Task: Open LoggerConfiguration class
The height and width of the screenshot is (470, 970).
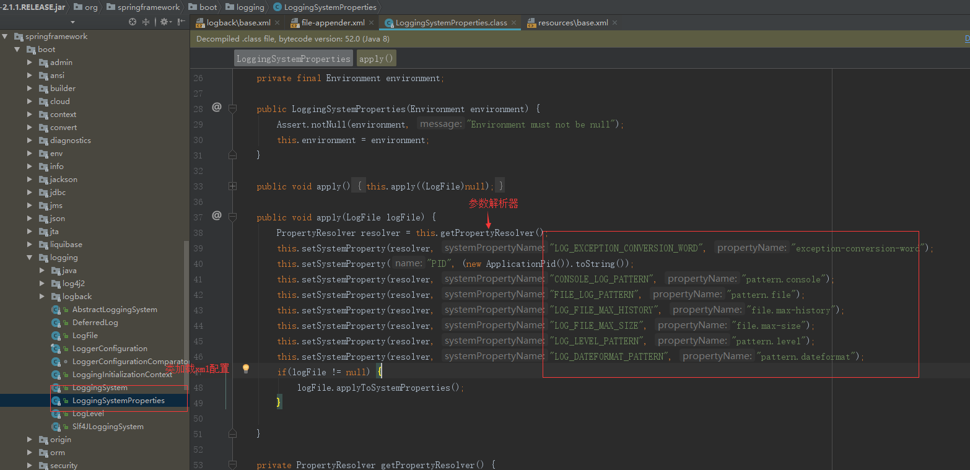Action: coord(110,349)
